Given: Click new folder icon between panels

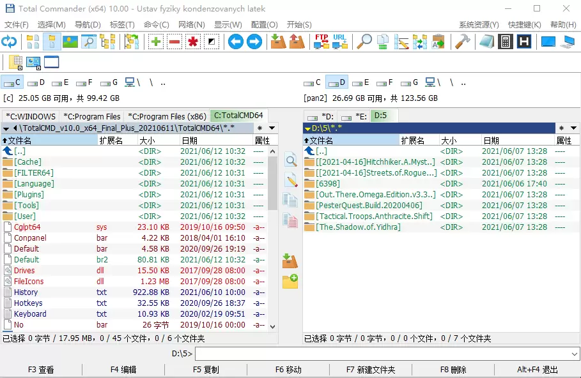Looking at the screenshot, I should click(x=290, y=282).
